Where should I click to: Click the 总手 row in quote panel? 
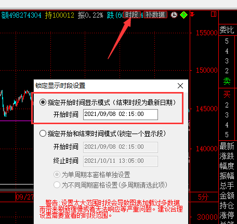point(227,186)
